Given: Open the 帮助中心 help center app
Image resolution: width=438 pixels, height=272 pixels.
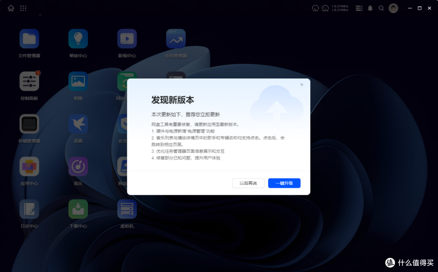Looking at the screenshot, I should [78, 39].
